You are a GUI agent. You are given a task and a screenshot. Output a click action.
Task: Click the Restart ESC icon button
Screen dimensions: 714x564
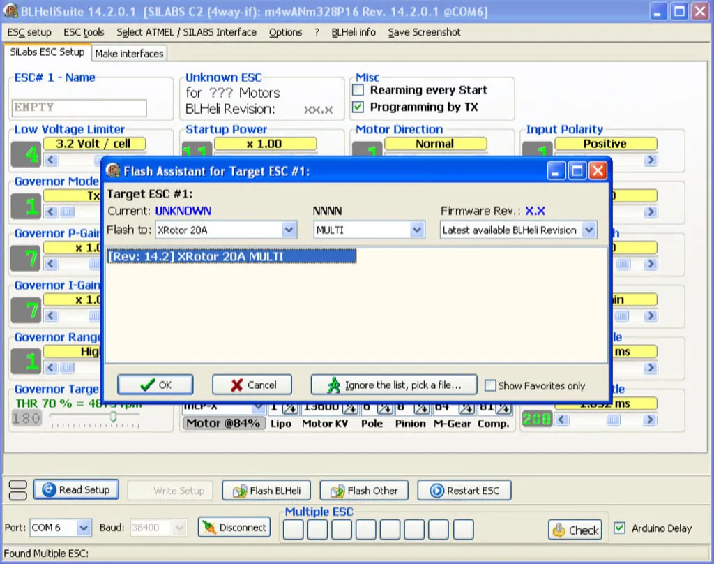[x=437, y=491]
